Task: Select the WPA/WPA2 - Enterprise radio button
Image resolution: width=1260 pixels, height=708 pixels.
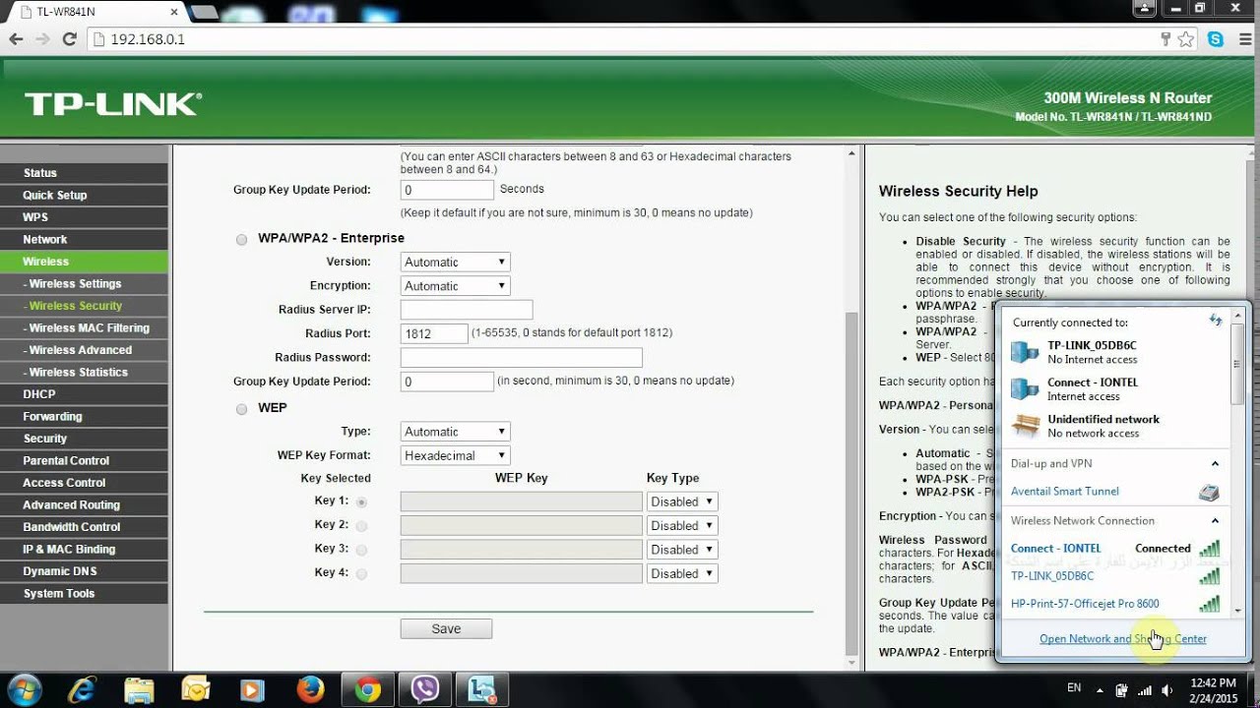Action: [x=241, y=239]
